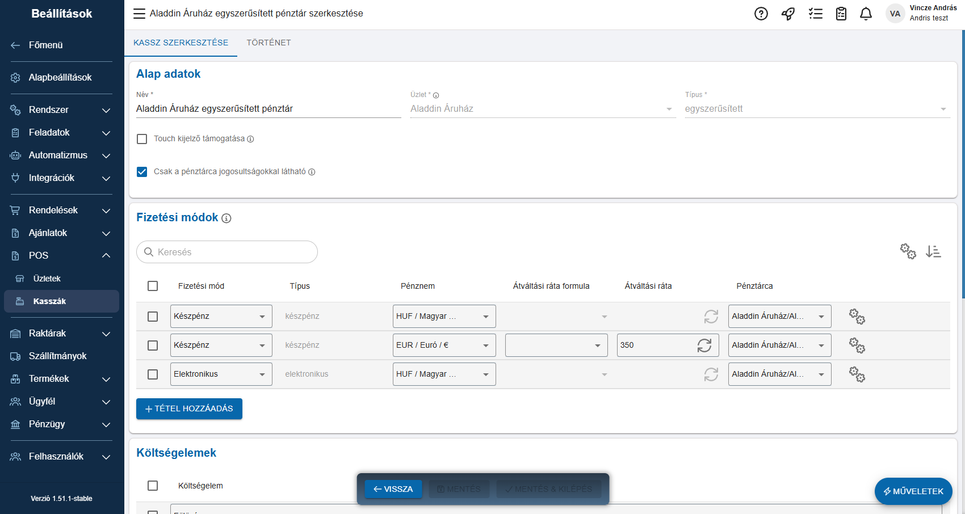Go to Üzletek in the sidebar
965x514 pixels.
click(x=47, y=279)
